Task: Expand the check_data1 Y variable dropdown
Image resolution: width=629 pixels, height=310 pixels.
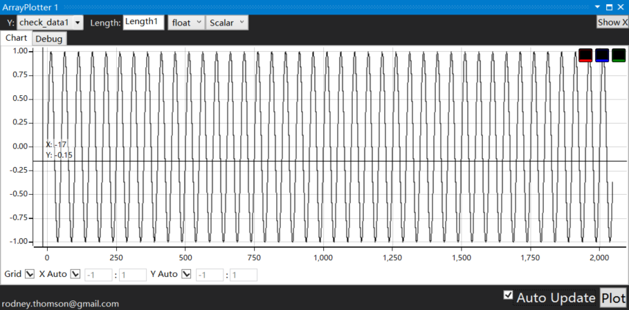Action: 78,23
